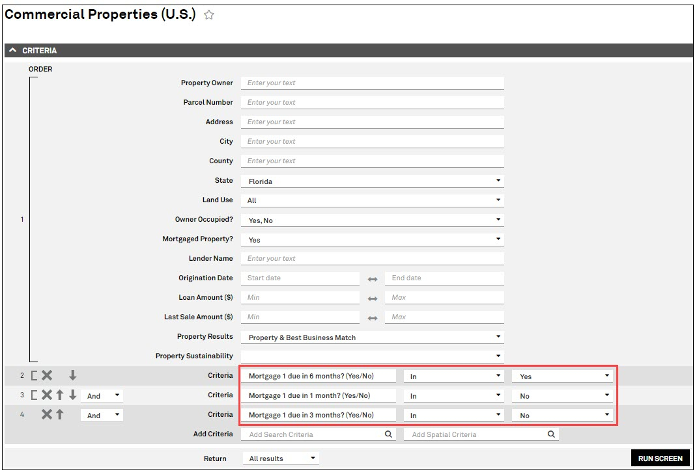The image size is (697, 476).
Task: Collapse the Criteria section header
Action: 13,51
